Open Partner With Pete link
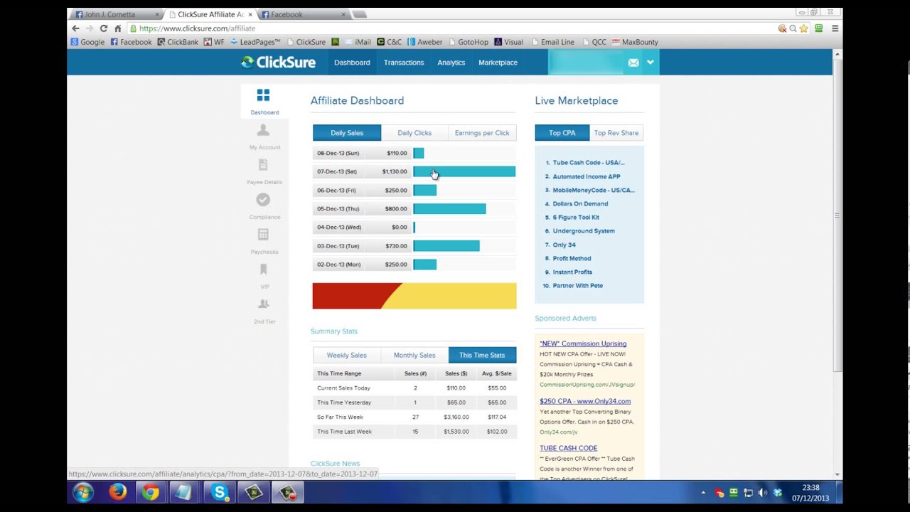The height and width of the screenshot is (512, 910). point(577,286)
